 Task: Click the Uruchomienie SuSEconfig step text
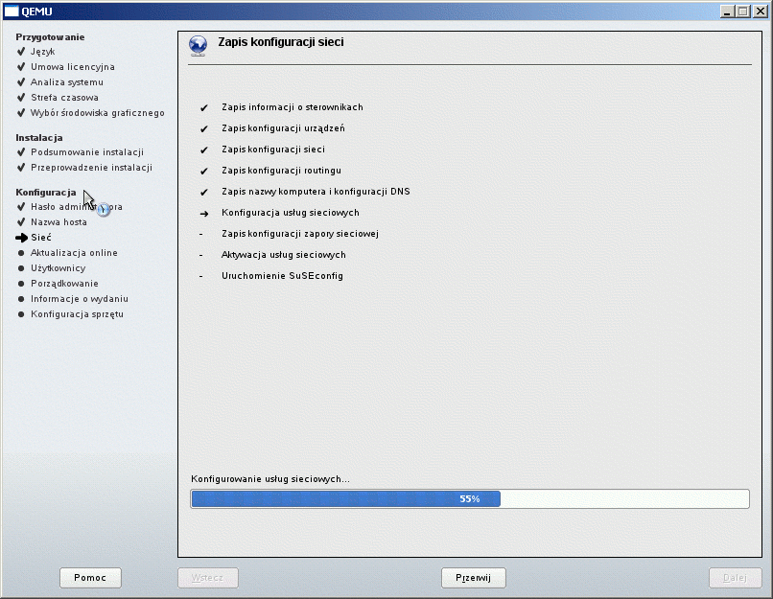point(282,276)
